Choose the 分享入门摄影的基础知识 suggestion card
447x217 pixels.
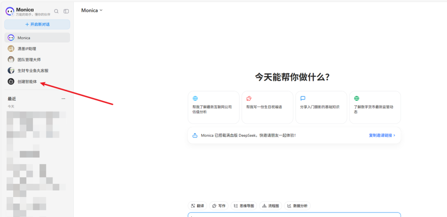[321, 107]
